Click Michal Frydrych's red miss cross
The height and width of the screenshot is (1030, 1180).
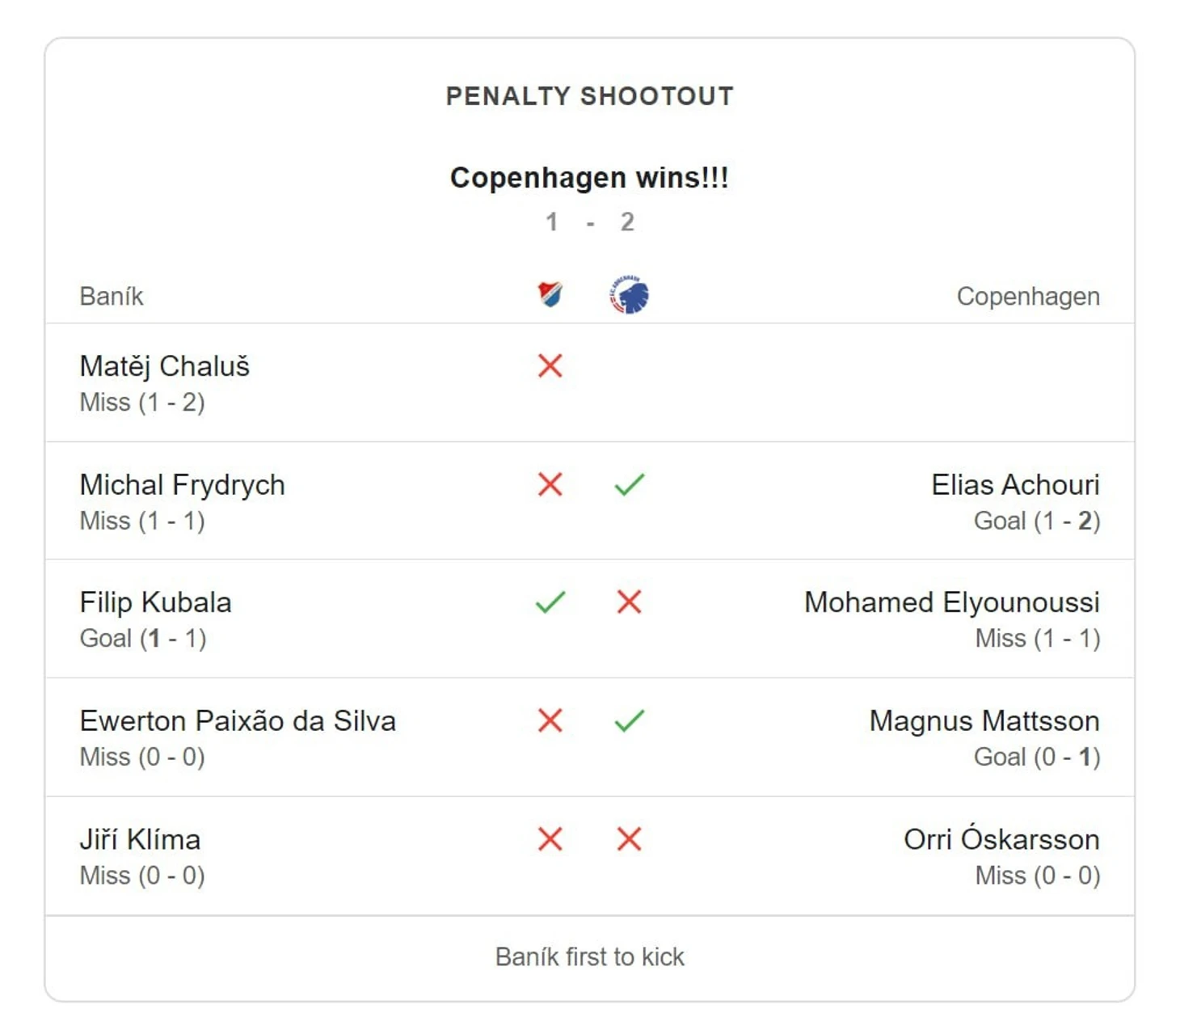click(550, 484)
